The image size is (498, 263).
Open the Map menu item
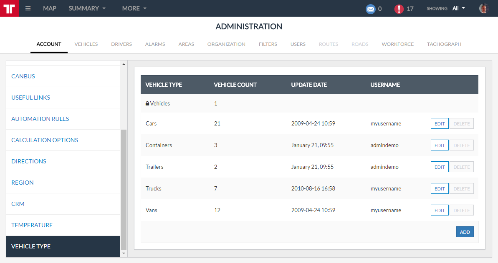(50, 8)
